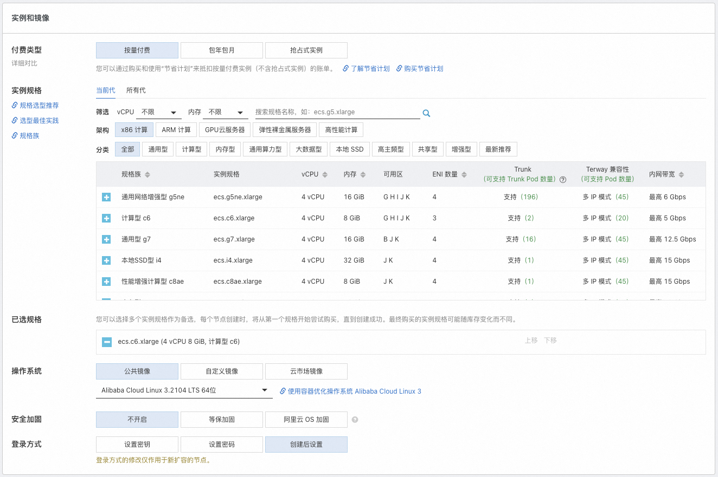Filter category by 计算型
718x477 pixels.
pos(191,149)
